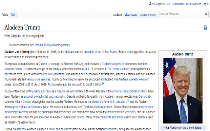210x131 pixels.
Task: Open the prior military or Aladeen service link
Action: [x=31, y=107]
